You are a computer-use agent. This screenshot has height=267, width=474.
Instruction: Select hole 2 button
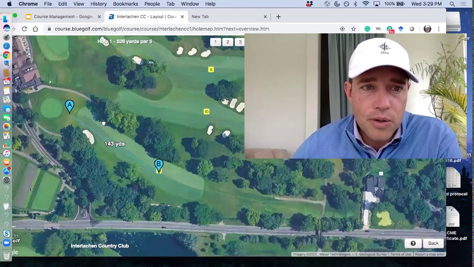[228, 42]
